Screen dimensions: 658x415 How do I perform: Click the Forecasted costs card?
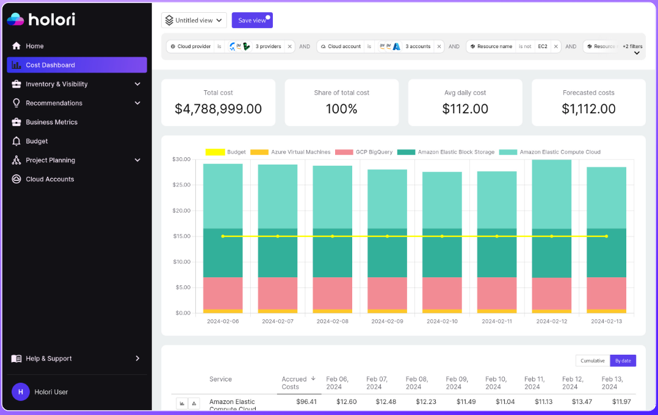tap(588, 102)
